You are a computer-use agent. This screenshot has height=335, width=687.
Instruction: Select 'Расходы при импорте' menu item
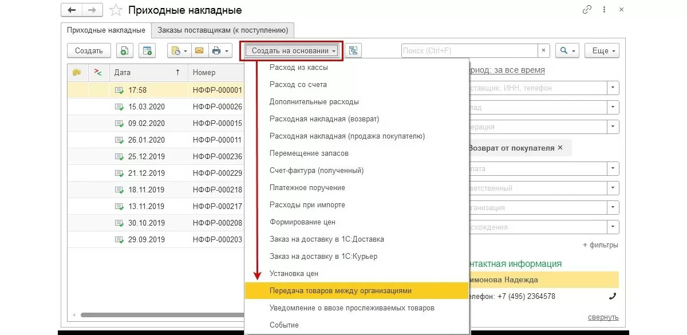(357, 205)
